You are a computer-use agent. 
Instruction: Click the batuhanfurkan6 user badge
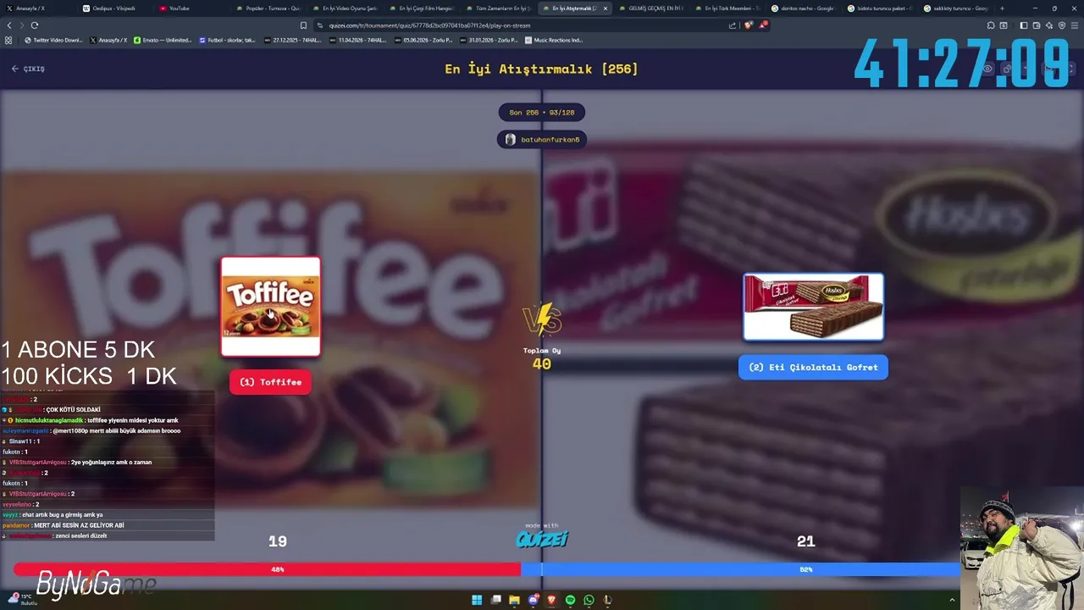click(542, 139)
